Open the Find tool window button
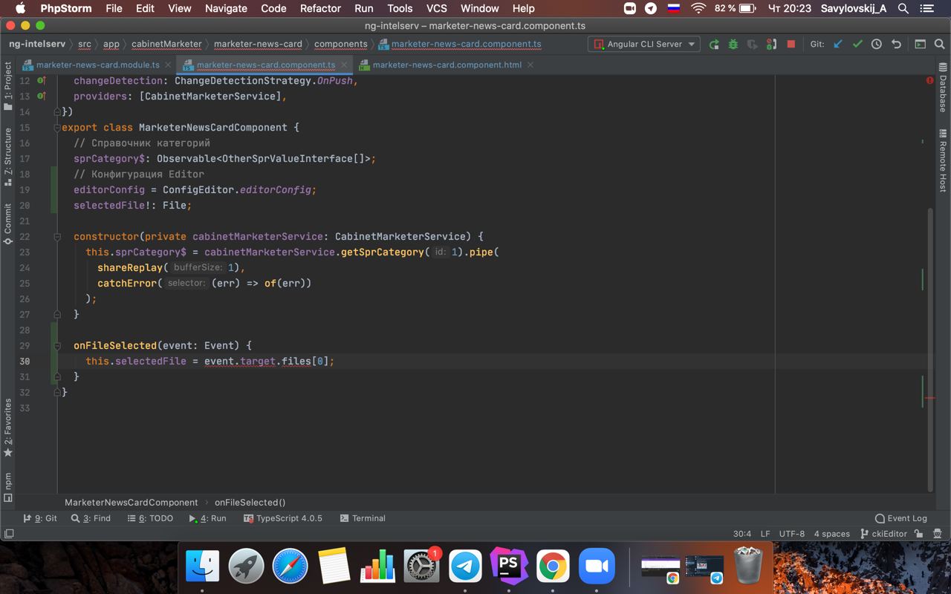Image resolution: width=951 pixels, height=594 pixels. tap(91, 518)
